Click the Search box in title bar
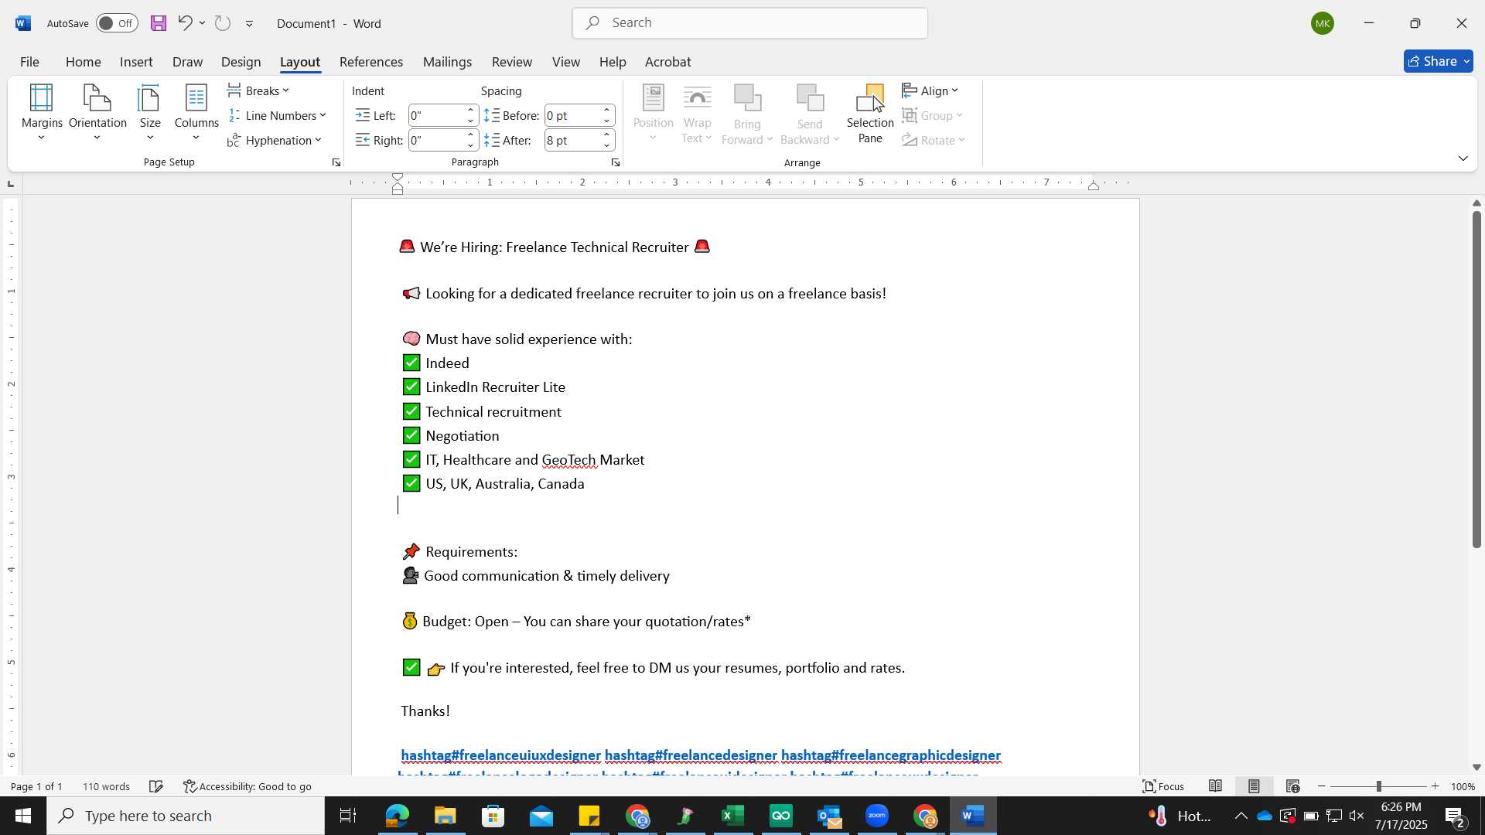Screen dimensions: 1485x835 750,23
